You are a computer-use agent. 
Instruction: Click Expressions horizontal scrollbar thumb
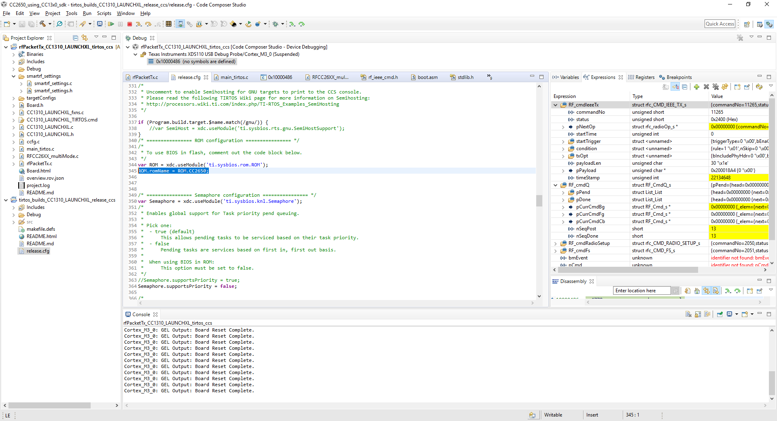click(x=628, y=270)
